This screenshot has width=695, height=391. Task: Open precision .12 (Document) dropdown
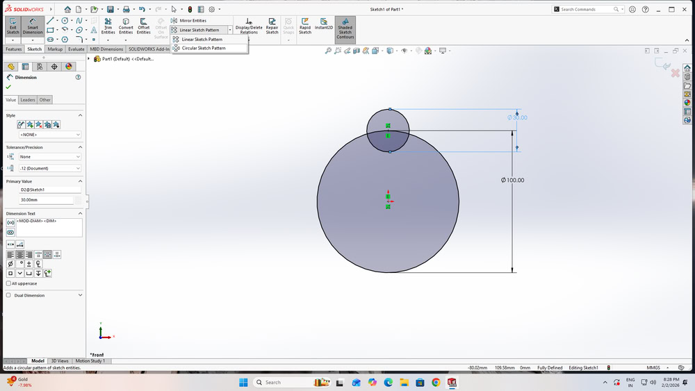[x=49, y=168]
